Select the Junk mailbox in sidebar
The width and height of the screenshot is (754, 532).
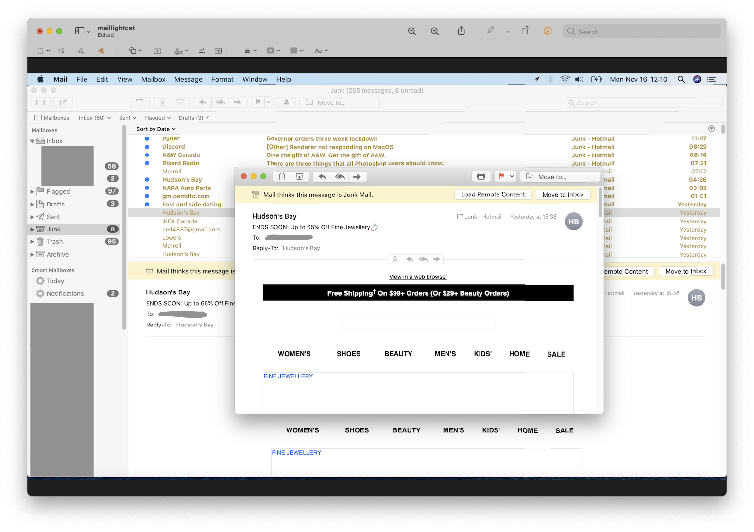click(75, 229)
